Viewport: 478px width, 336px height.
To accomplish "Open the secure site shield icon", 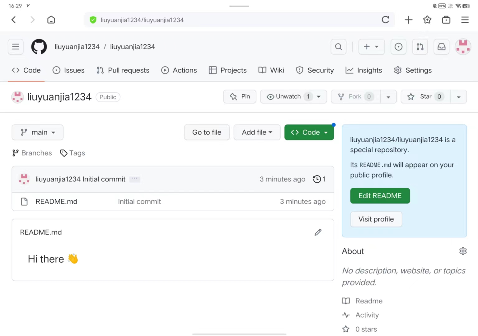I will [93, 20].
